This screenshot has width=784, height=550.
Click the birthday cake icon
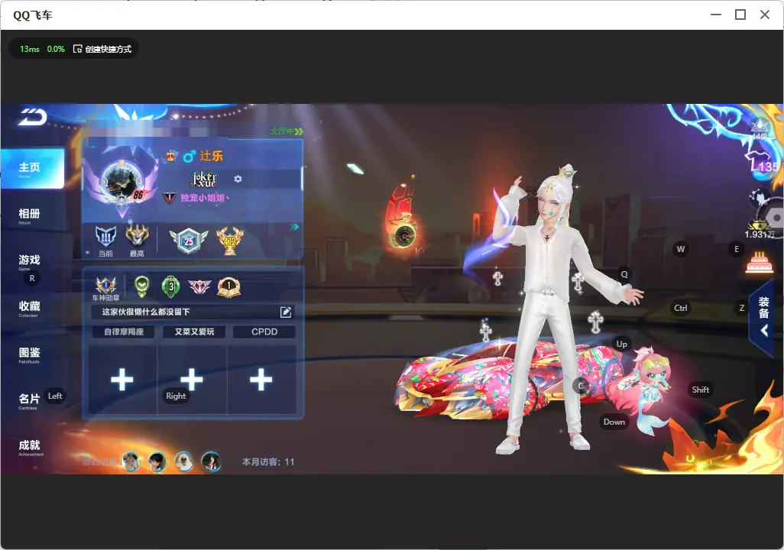point(760,262)
